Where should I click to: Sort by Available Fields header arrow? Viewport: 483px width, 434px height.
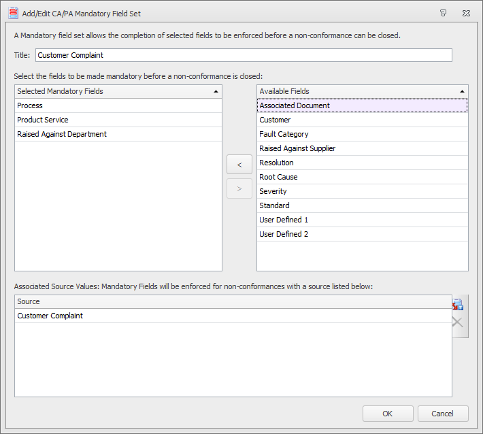[462, 91]
